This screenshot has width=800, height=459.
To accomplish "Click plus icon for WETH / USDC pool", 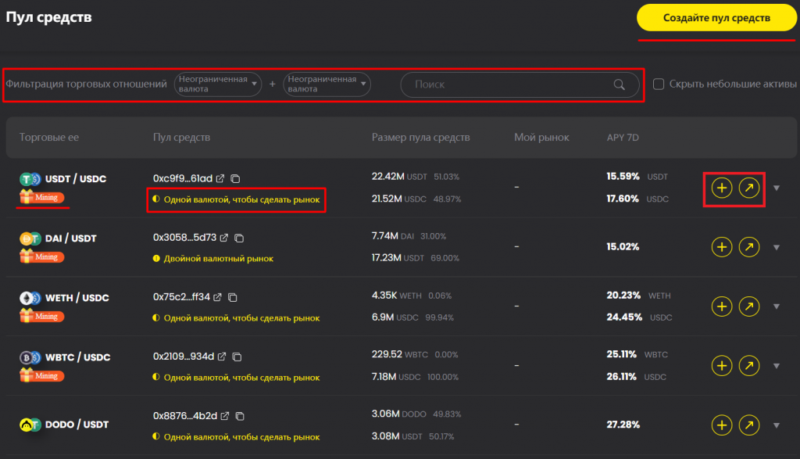I will (x=722, y=307).
